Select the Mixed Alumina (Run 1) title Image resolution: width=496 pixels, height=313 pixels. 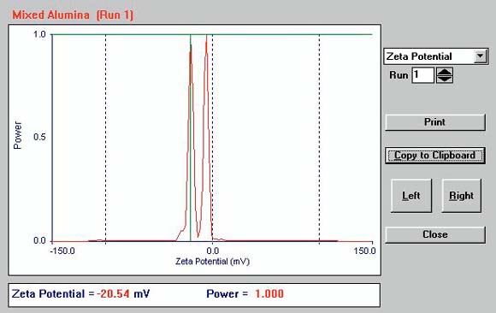tap(73, 15)
